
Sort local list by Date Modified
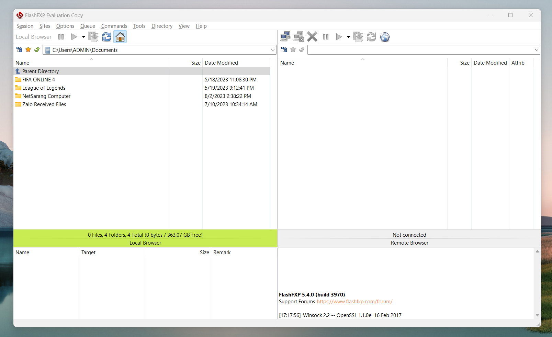click(236, 63)
